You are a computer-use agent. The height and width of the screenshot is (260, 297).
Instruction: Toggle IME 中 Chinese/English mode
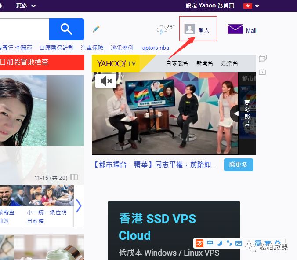click(x=210, y=243)
